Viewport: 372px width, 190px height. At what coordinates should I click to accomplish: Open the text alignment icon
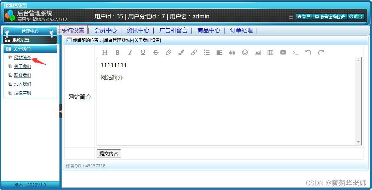tap(219, 52)
